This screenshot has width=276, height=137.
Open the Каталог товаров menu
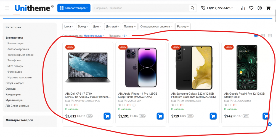tap(74, 8)
